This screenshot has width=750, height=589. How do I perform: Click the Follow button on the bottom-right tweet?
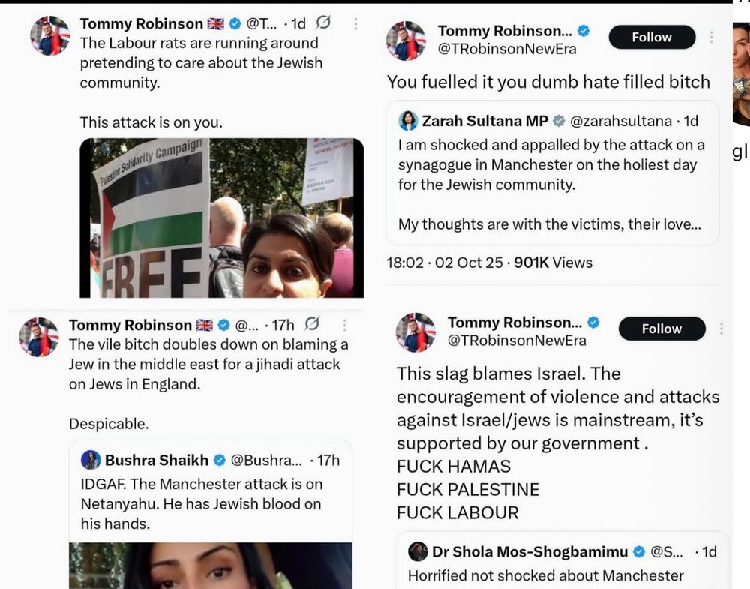coord(661,329)
